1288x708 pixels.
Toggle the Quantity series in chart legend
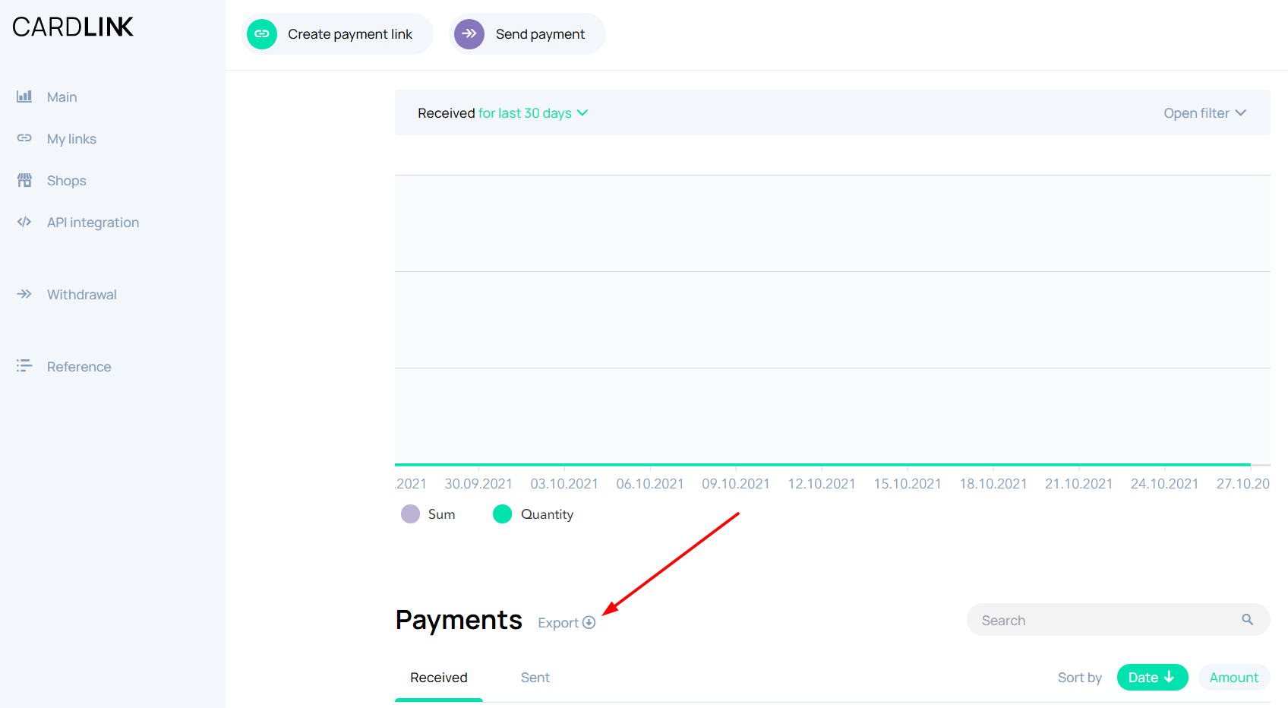[533, 514]
